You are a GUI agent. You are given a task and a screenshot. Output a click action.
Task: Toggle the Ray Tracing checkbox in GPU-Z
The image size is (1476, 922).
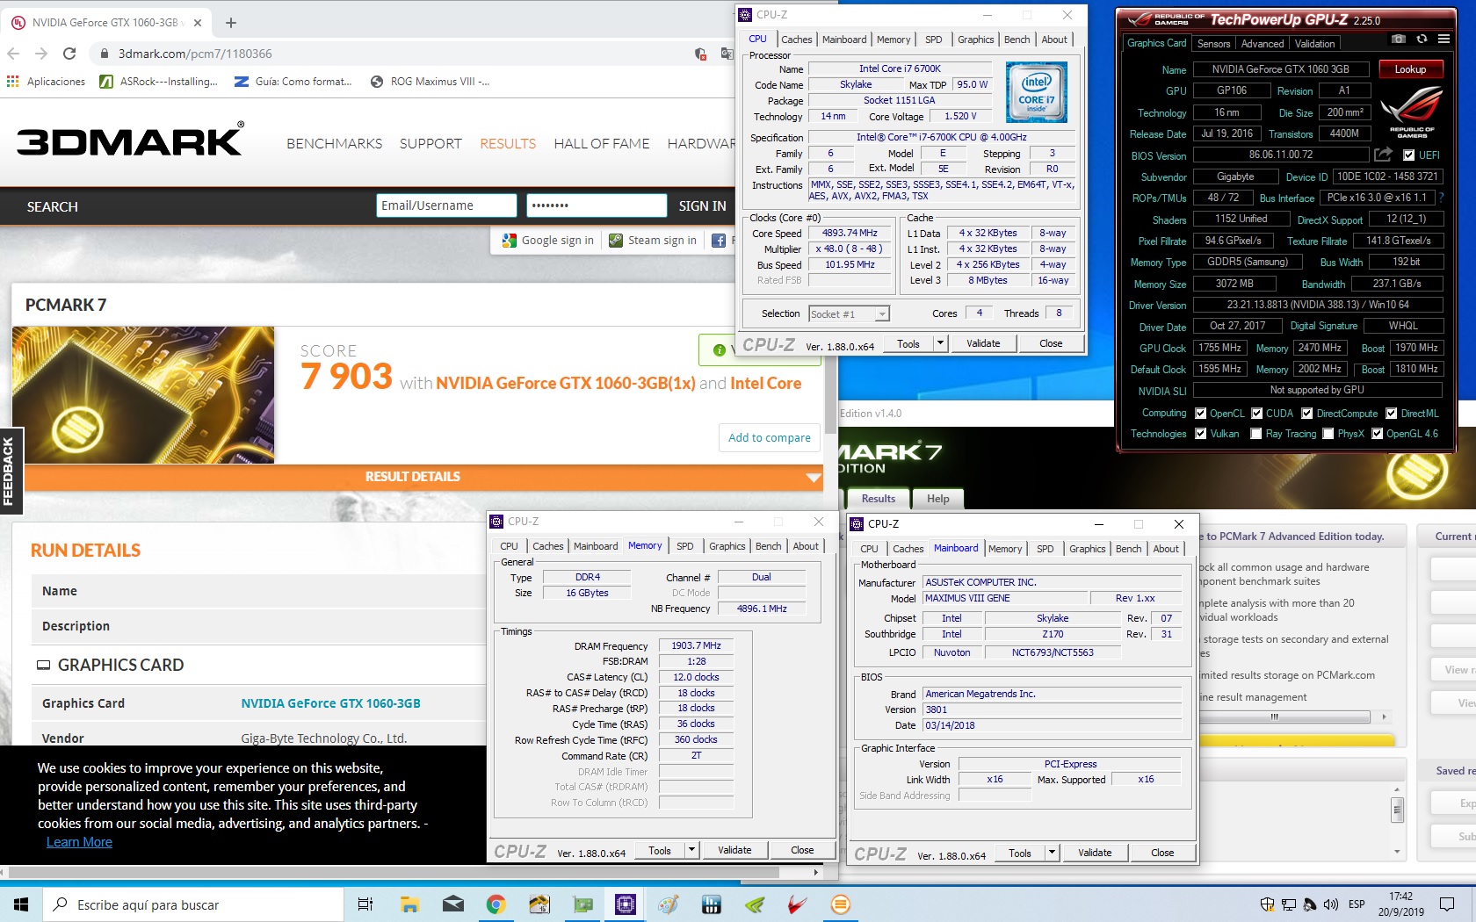tap(1256, 434)
